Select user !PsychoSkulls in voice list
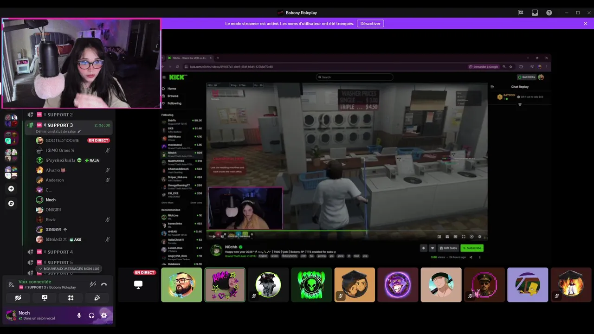 click(x=60, y=160)
